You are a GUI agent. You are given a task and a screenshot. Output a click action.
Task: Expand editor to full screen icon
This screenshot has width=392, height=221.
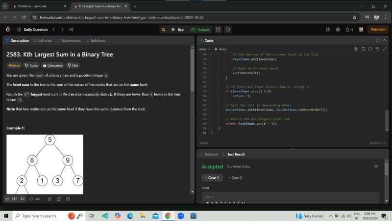pos(385,49)
